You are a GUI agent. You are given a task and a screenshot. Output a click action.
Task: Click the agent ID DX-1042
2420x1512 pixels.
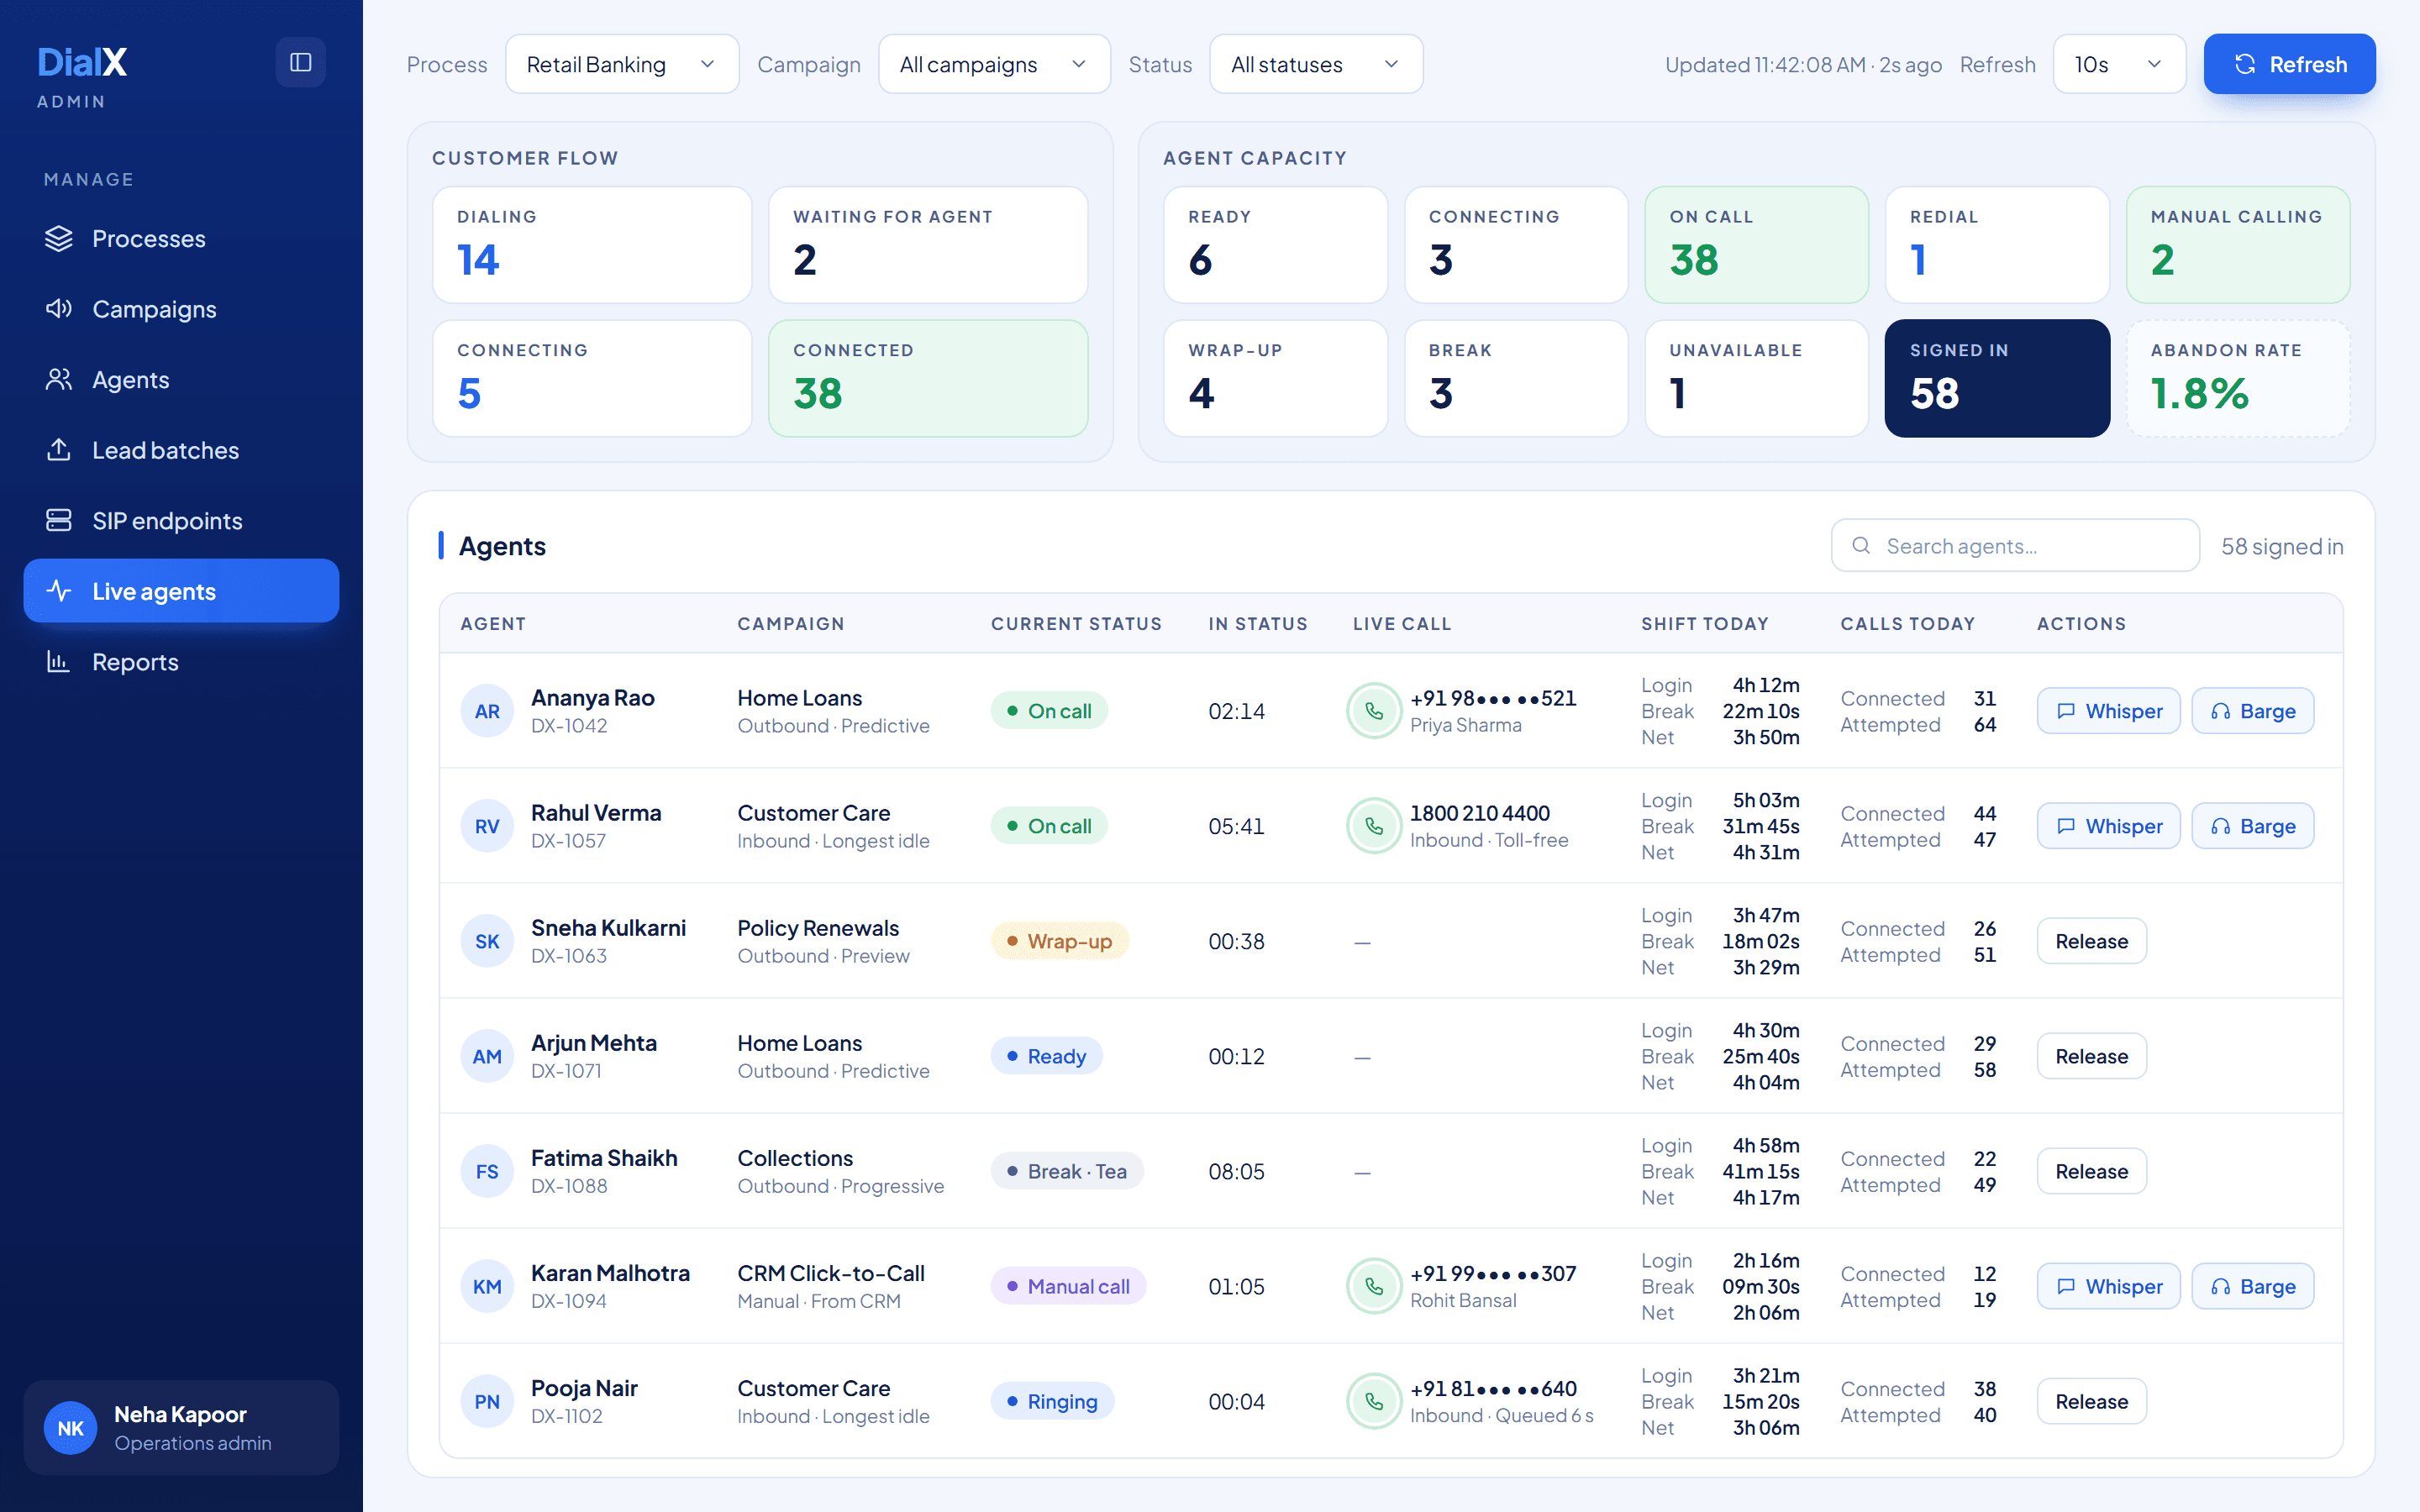(569, 726)
